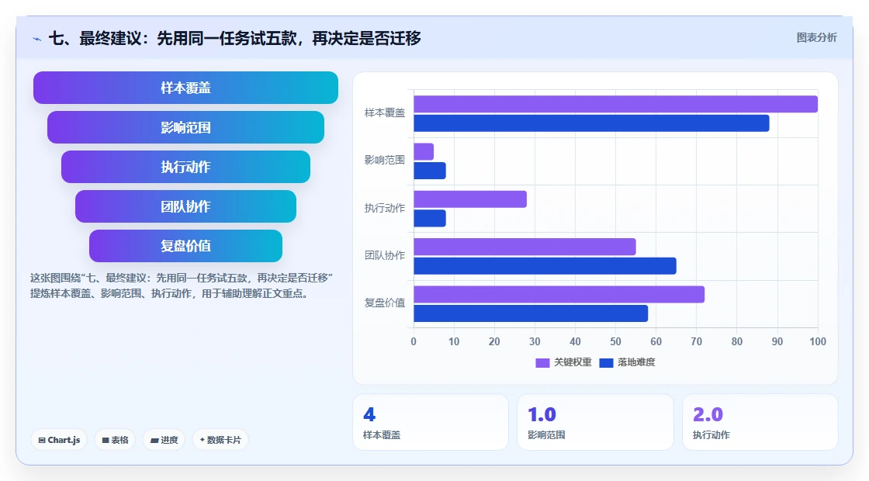Click the 执行动作 y-axis label in chart
Image resolution: width=869 pixels, height=481 pixels.
click(x=385, y=209)
